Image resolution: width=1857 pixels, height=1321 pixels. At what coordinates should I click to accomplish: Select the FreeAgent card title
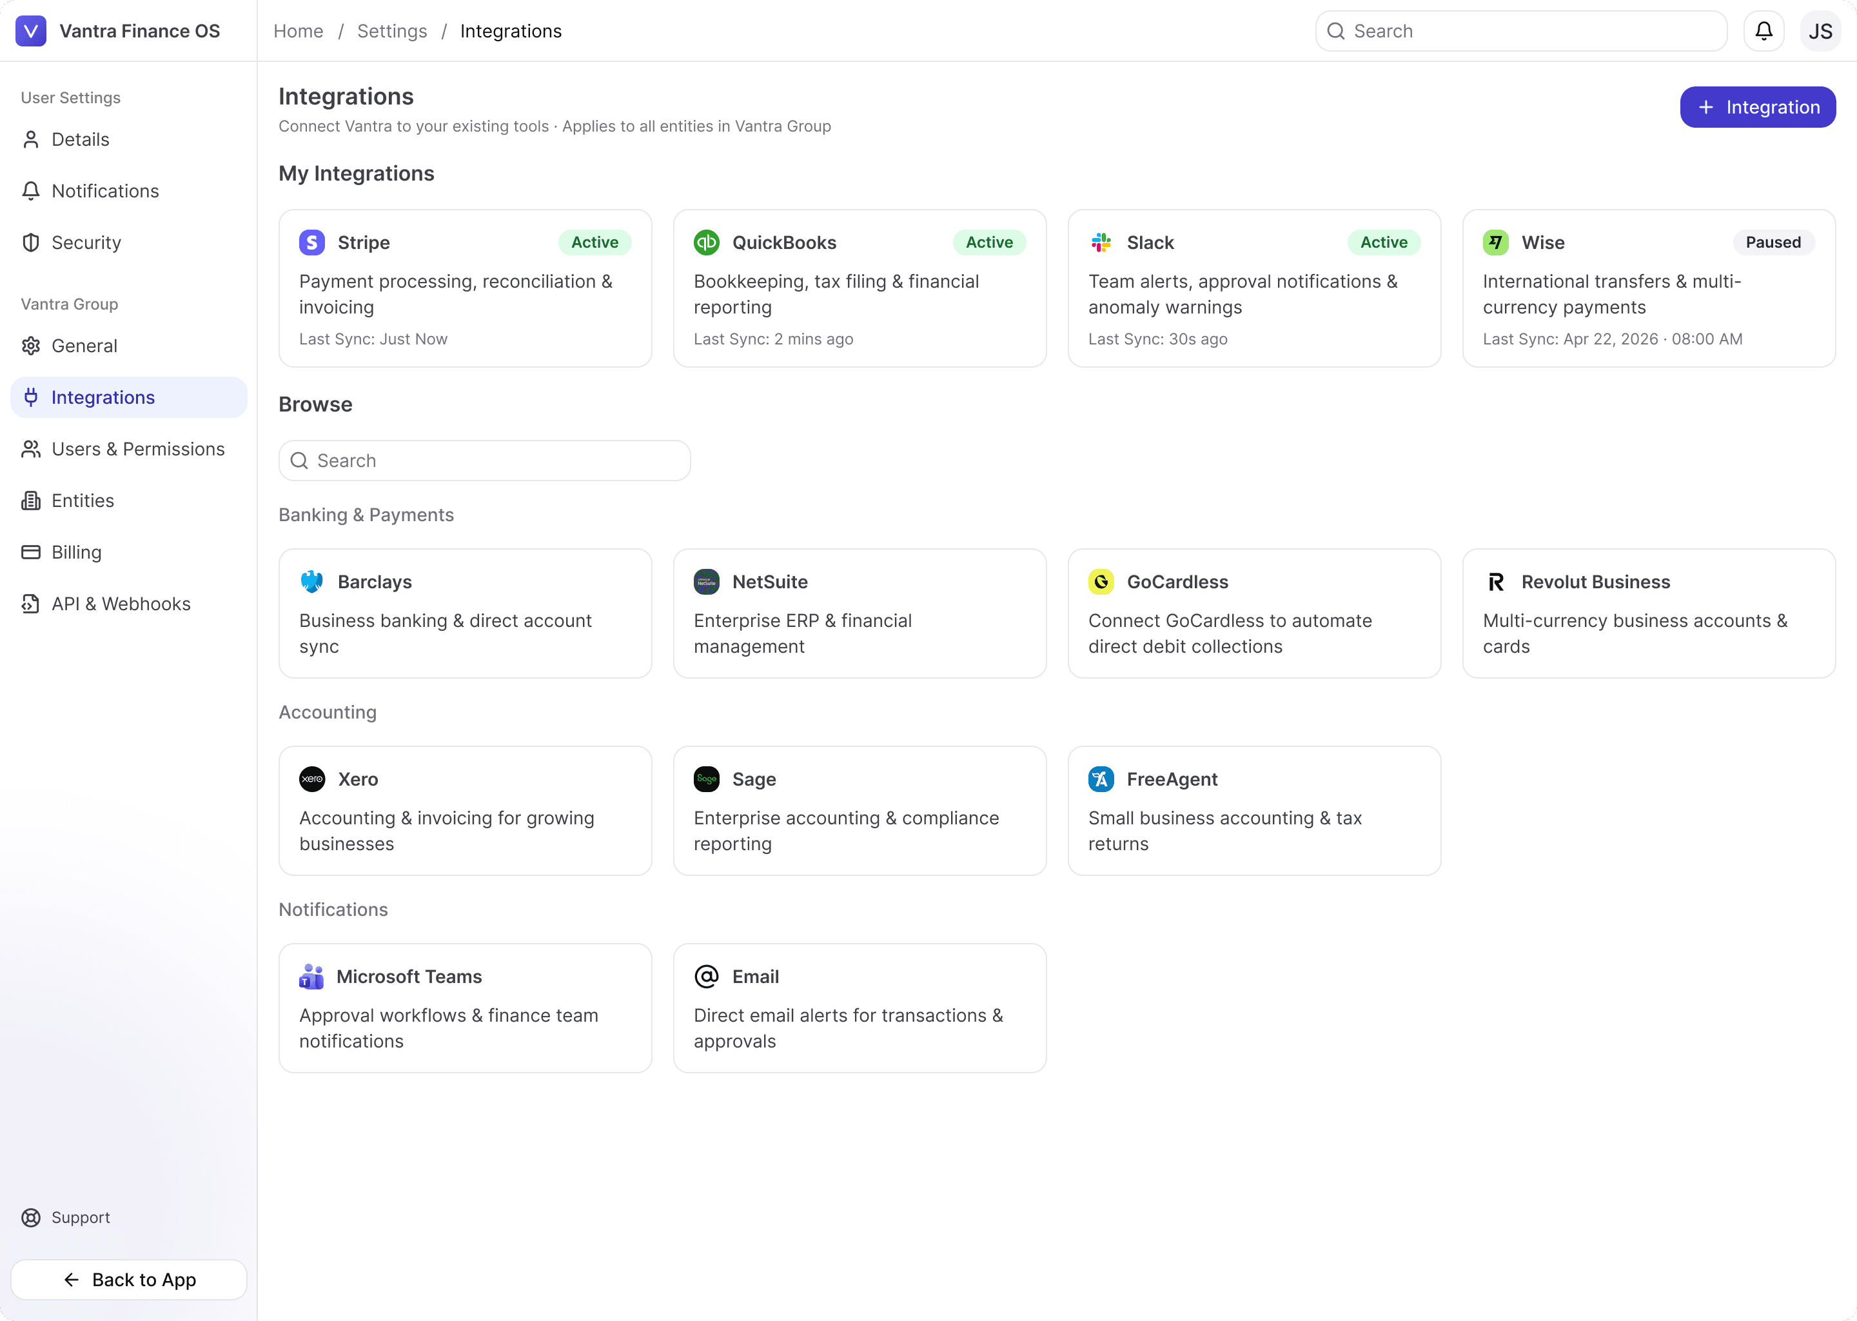click(x=1172, y=779)
